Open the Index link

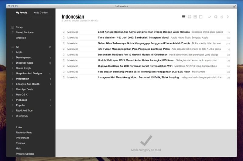coord(19,127)
